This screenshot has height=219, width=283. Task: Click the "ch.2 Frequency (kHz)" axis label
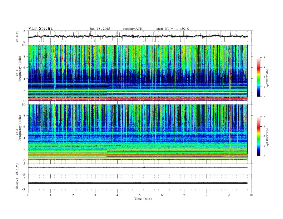(x=19, y=128)
